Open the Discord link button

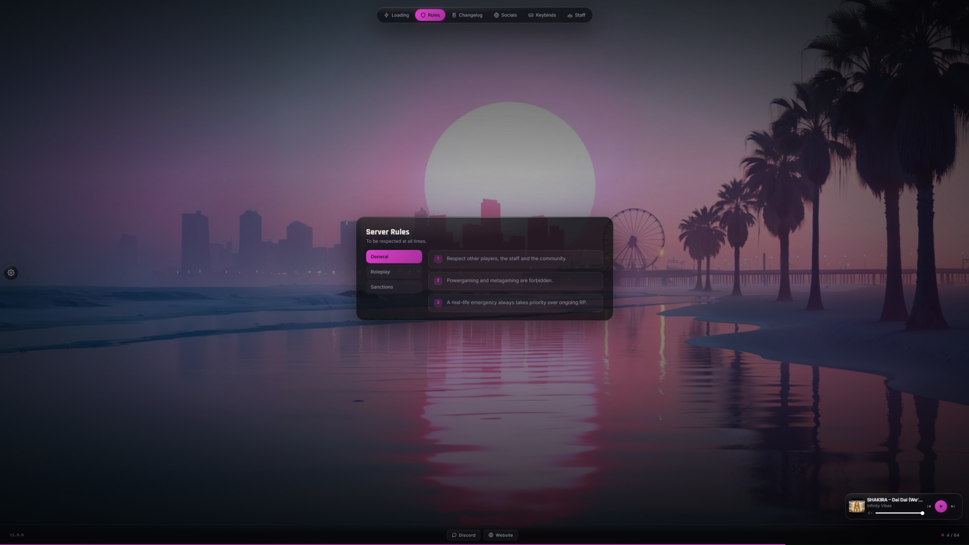pyautogui.click(x=464, y=535)
